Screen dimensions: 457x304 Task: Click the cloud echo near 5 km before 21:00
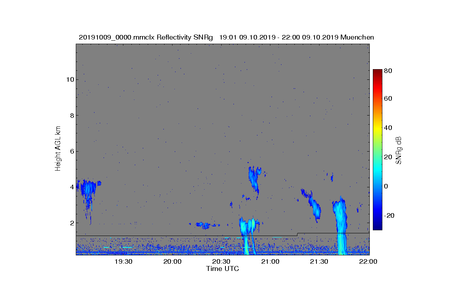254,179
